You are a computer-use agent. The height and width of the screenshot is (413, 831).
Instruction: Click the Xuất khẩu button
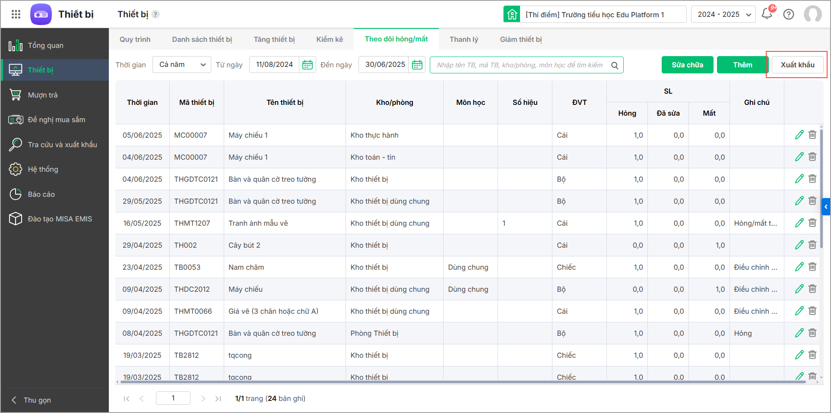(x=797, y=65)
